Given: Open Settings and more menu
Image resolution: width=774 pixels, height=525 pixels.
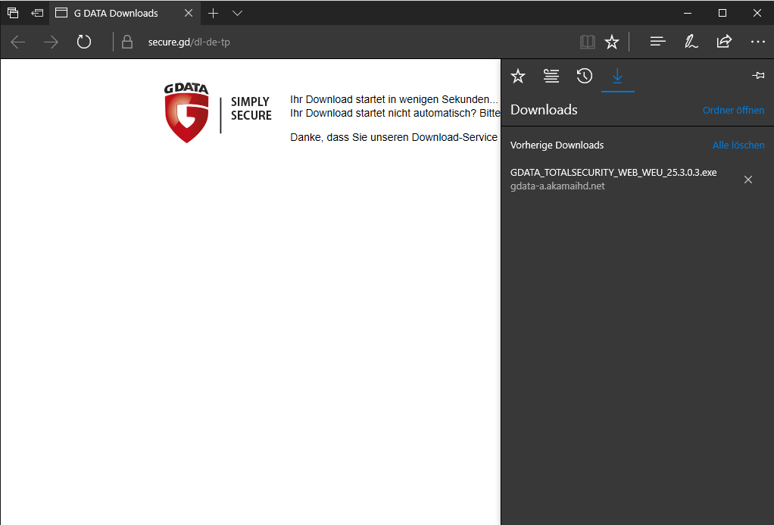Looking at the screenshot, I should pyautogui.click(x=757, y=42).
